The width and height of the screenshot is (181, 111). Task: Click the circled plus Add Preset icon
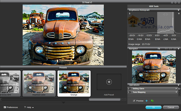point(109,82)
